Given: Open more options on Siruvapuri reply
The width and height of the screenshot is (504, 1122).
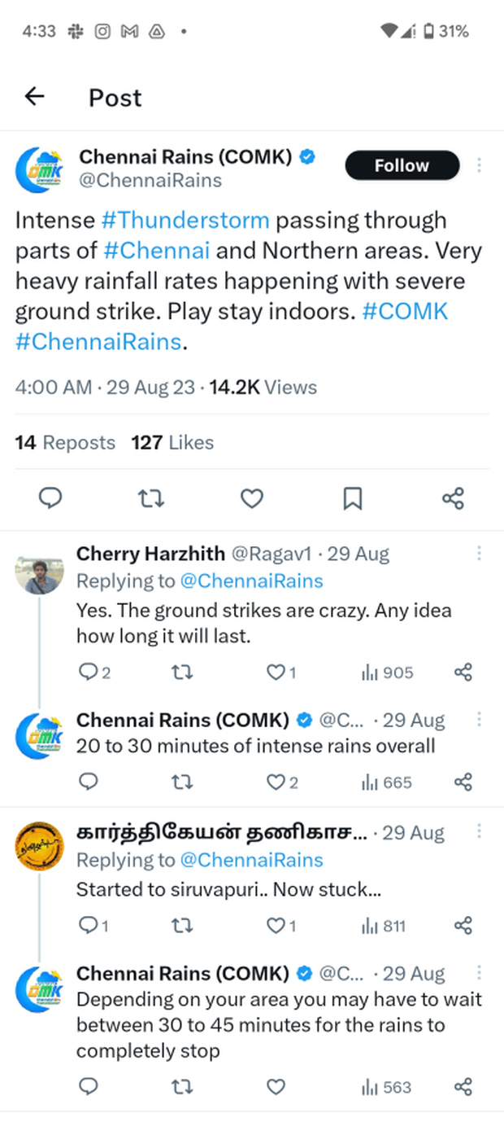Looking at the screenshot, I should (479, 831).
